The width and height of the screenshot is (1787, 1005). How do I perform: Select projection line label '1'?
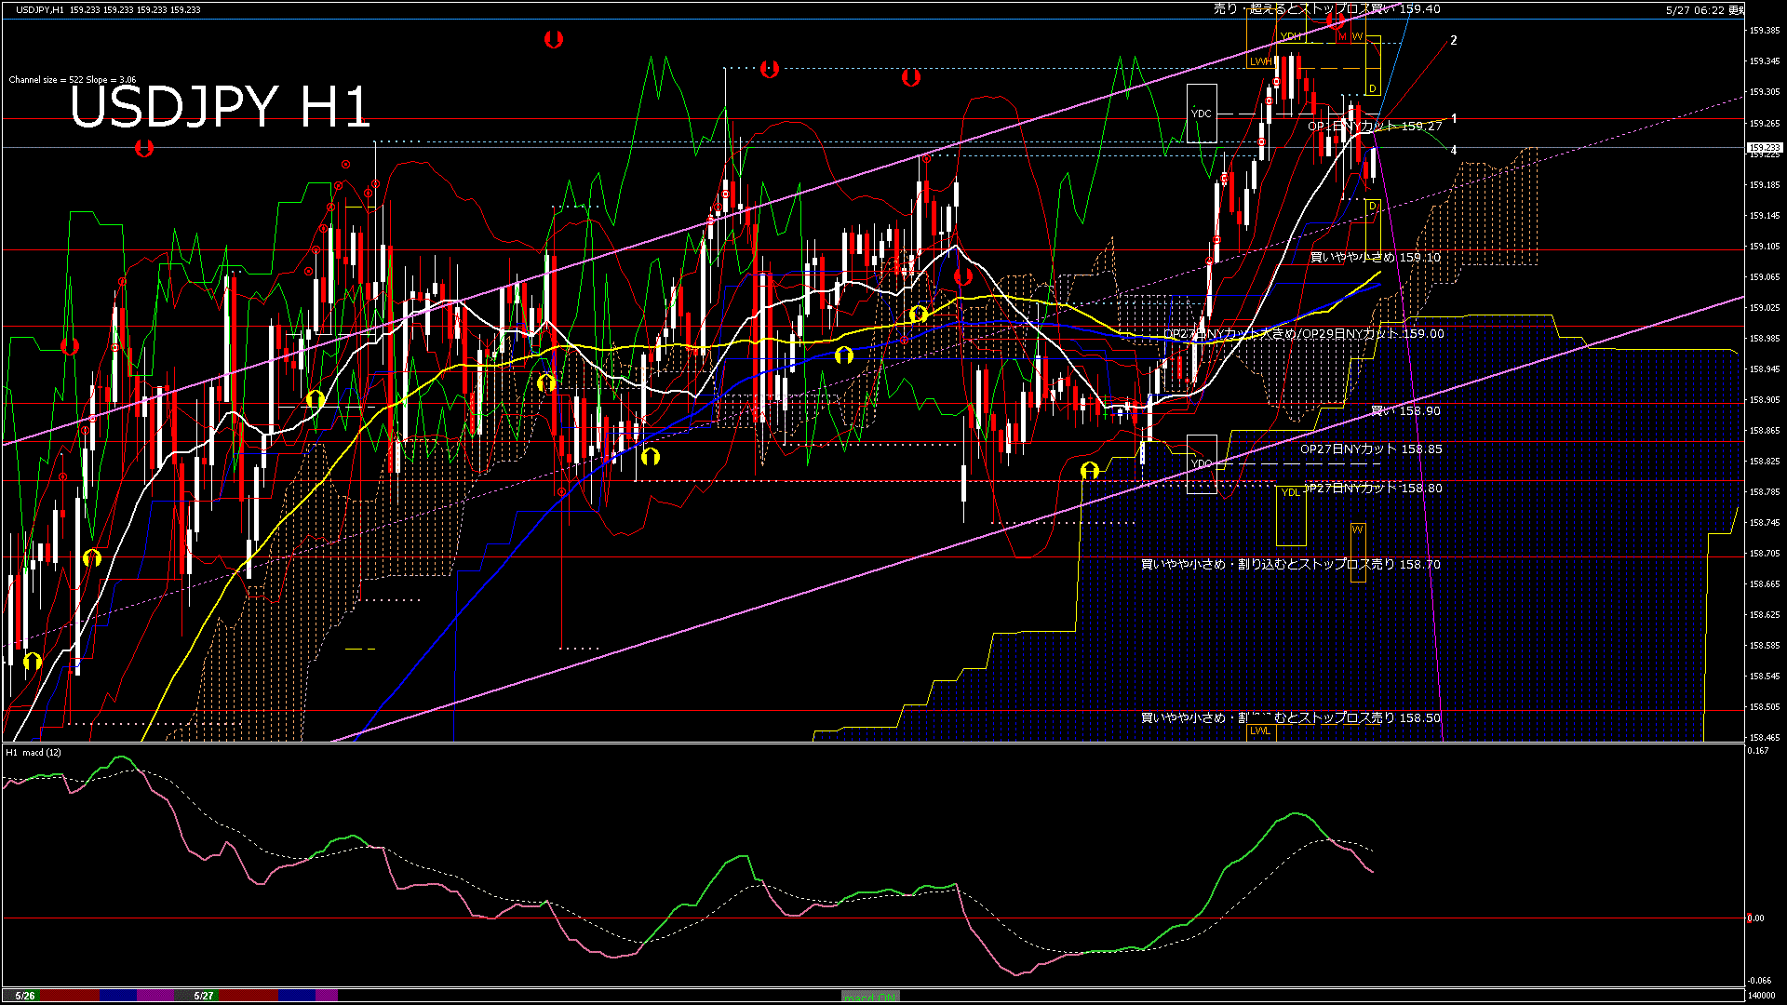point(1454,119)
